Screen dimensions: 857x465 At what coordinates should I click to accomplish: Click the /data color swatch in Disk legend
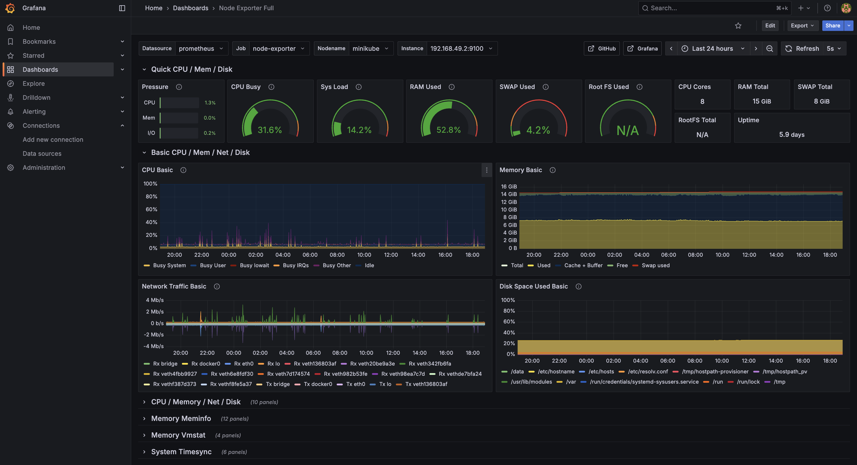click(x=504, y=371)
